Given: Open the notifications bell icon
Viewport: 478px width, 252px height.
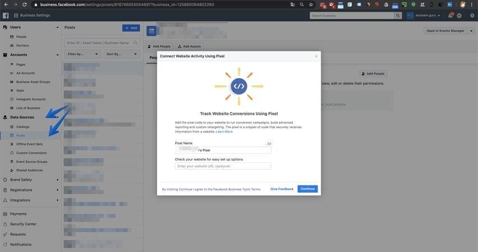Looking at the screenshot, I should (450, 16).
